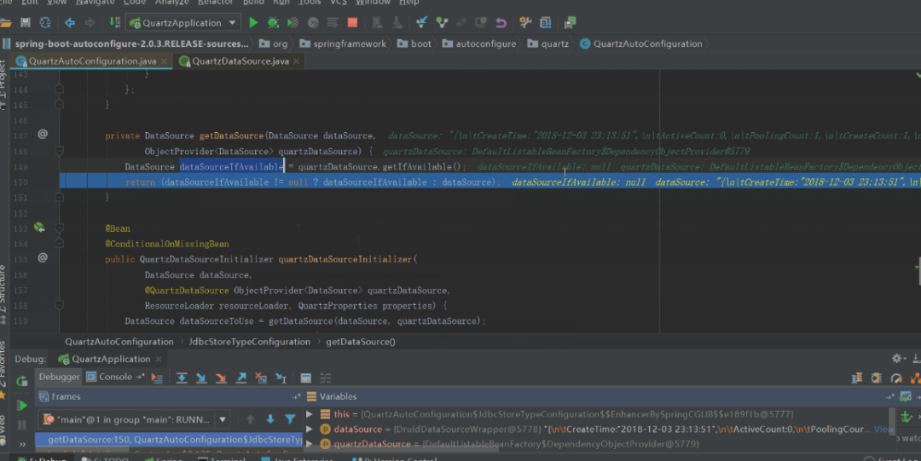This screenshot has height=461, width=921.
Task: Open settings via the wrench icon
Action: pos(525,23)
